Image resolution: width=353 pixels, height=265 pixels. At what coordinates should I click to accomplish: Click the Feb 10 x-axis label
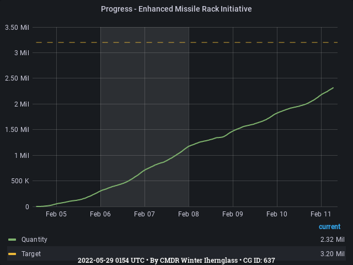pyautogui.click(x=277, y=214)
